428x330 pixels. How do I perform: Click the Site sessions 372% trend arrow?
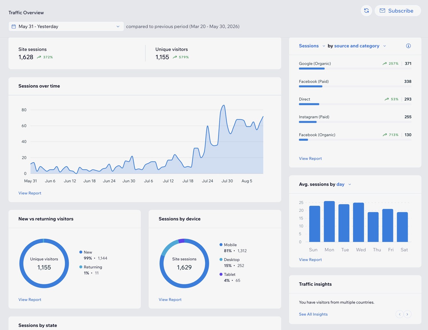point(39,57)
